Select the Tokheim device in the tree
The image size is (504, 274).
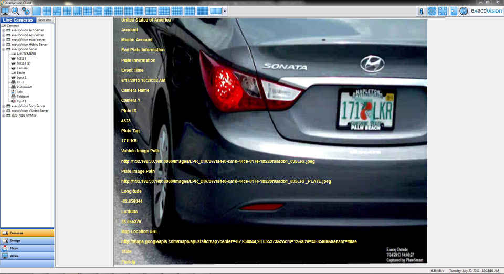pyautogui.click(x=23, y=97)
